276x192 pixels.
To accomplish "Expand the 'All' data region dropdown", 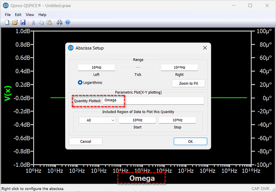I will pyautogui.click(x=97, y=120).
